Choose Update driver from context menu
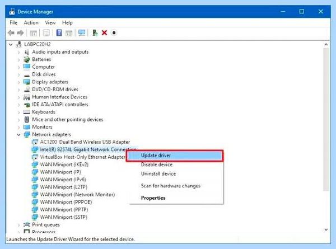This screenshot has height=249, width=336. point(174,156)
